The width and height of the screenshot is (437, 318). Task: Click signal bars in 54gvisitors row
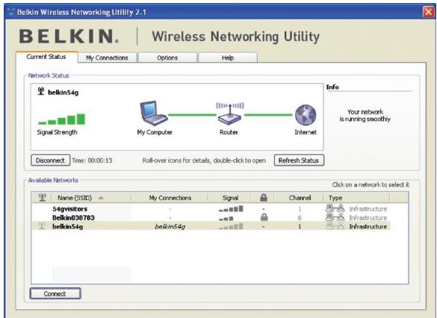pos(231,209)
